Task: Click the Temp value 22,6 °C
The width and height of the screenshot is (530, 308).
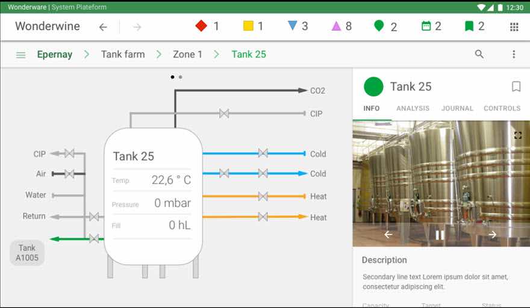Action: click(171, 180)
